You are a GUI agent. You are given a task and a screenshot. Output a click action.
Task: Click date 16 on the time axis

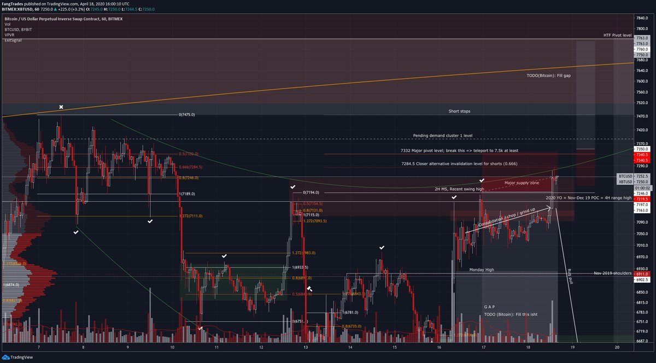pos(439,347)
